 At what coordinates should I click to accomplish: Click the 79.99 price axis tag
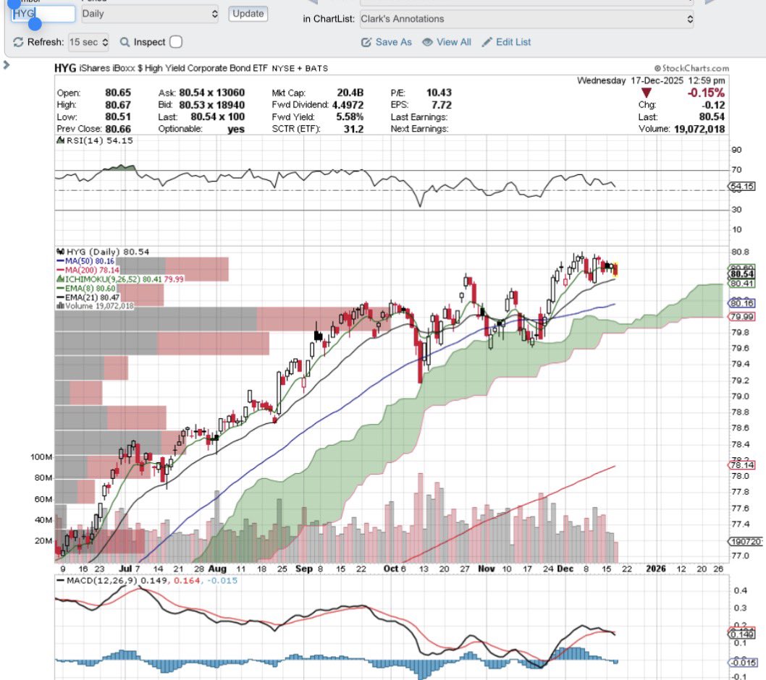point(741,317)
